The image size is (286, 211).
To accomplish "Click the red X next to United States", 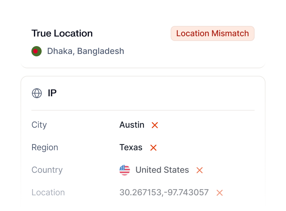I will click(x=199, y=170).
